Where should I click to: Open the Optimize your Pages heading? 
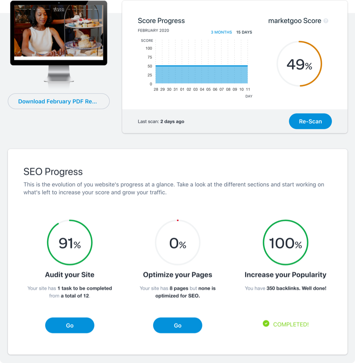click(x=177, y=274)
